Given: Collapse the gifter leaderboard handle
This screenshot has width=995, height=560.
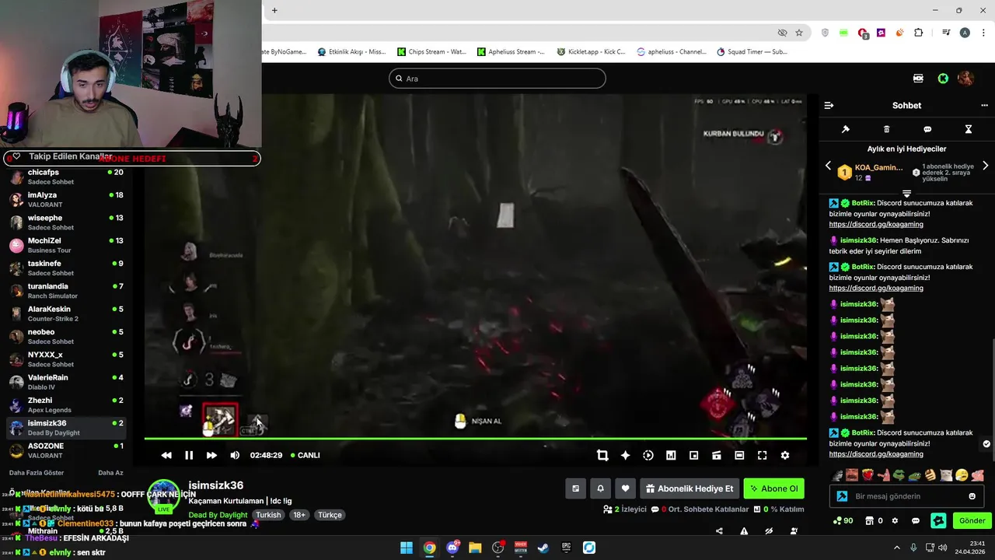Looking at the screenshot, I should click(x=906, y=193).
